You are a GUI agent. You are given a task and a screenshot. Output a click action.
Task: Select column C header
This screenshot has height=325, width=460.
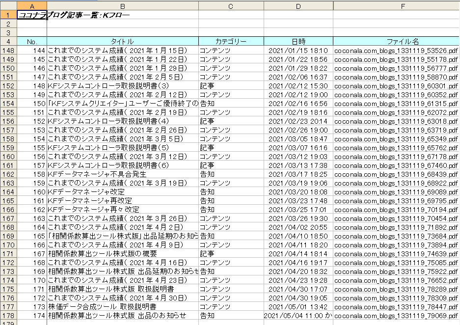click(231, 6)
